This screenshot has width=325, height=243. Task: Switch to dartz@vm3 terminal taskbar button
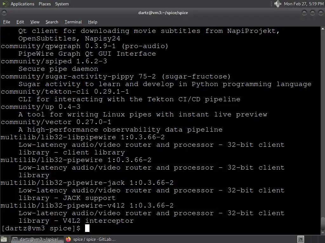[37, 239]
